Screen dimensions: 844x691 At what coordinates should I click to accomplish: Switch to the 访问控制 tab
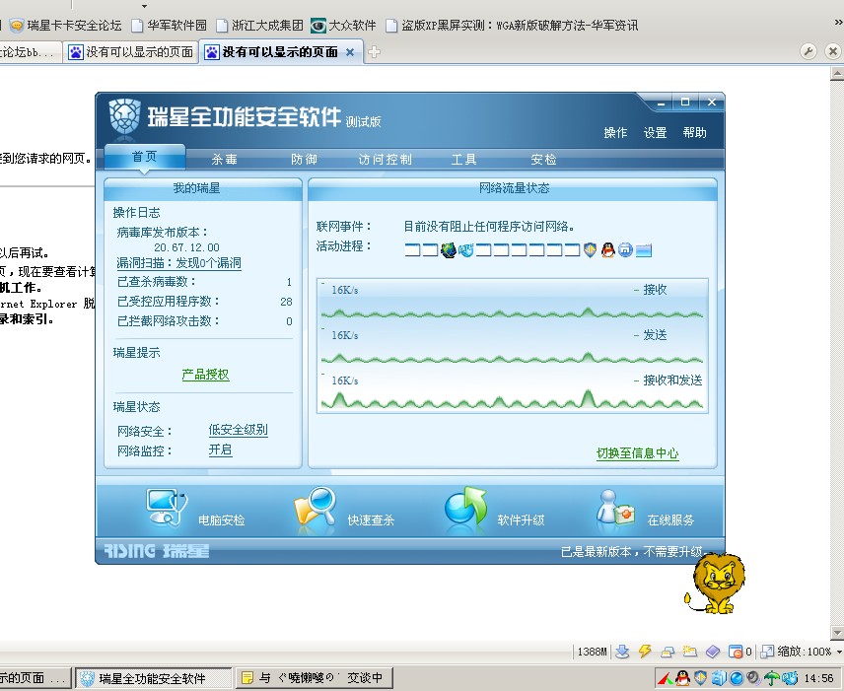click(x=385, y=160)
